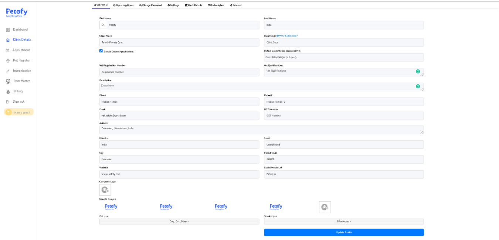Select the second Petofy service image
This screenshot has height=240, width=499.
point(166,207)
